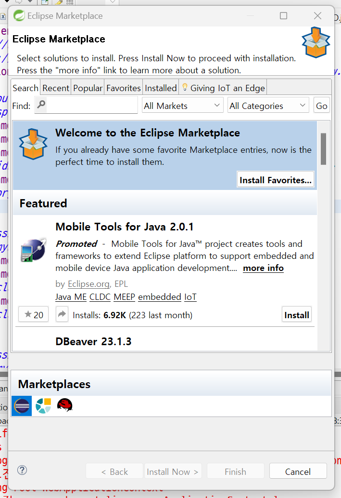The width and height of the screenshot is (341, 498).
Task: Switch to the Favorites tab
Action: [123, 88]
